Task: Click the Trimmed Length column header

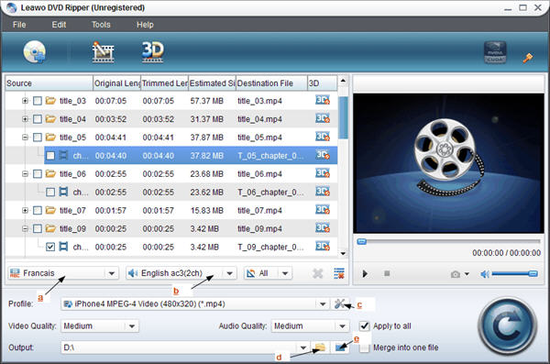Action: [x=164, y=83]
